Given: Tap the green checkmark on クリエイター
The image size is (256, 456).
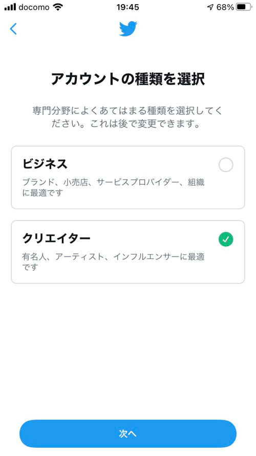Looking at the screenshot, I should pos(226,240).
